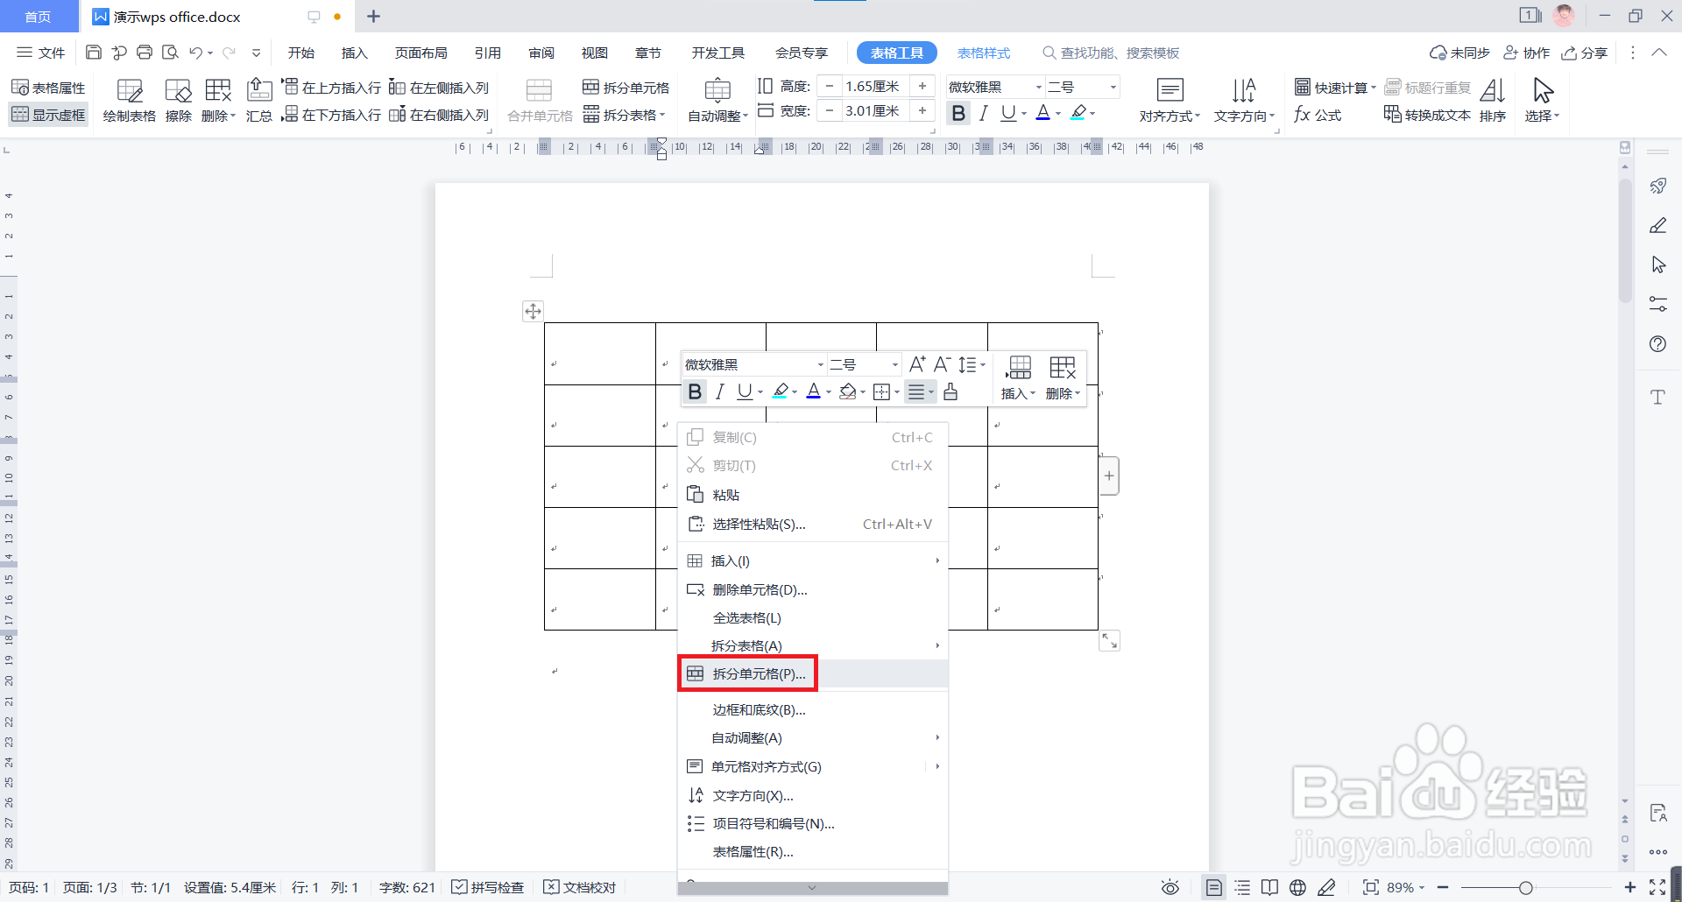Click the fullscreen icon in status bar

click(x=1657, y=888)
